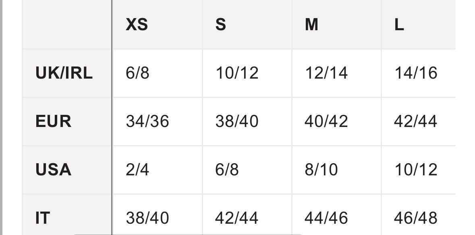Click the USA 10/12 cell
The height and width of the screenshot is (235, 475).
click(419, 170)
